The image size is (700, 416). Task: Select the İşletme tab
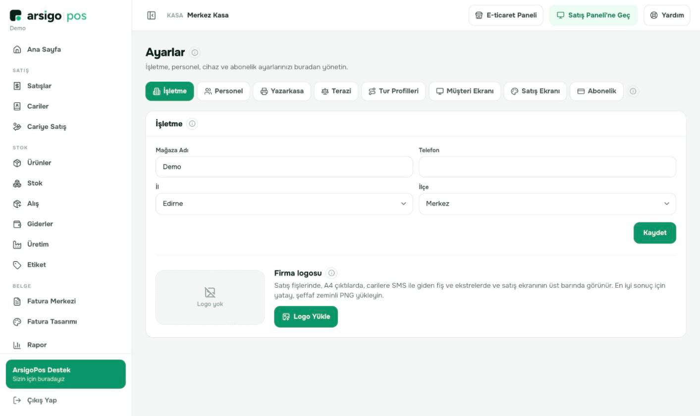[169, 91]
